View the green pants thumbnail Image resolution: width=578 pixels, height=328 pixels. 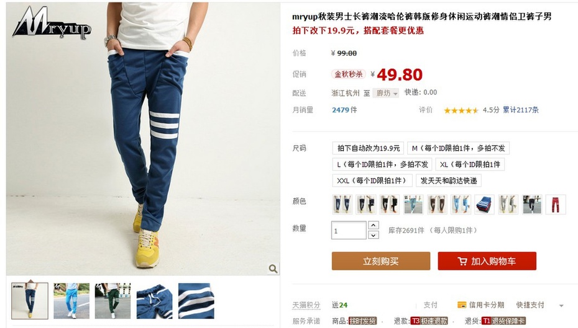click(112, 301)
